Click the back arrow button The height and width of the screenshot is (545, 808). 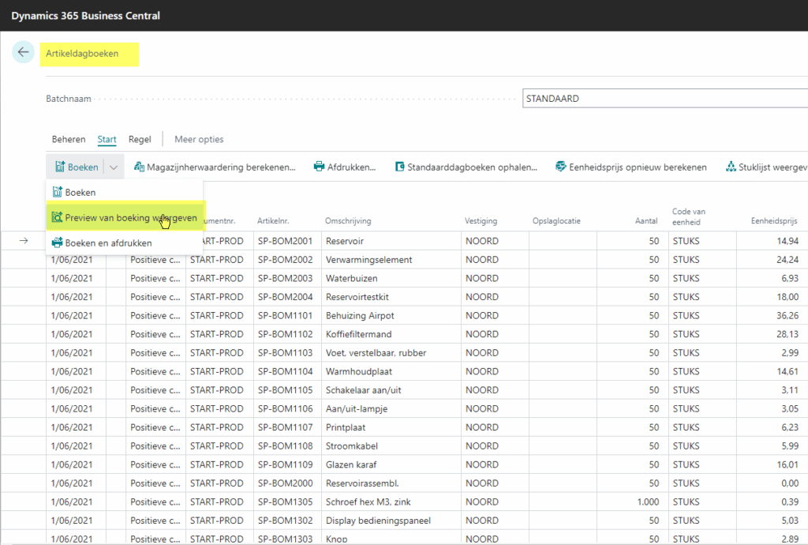23,53
